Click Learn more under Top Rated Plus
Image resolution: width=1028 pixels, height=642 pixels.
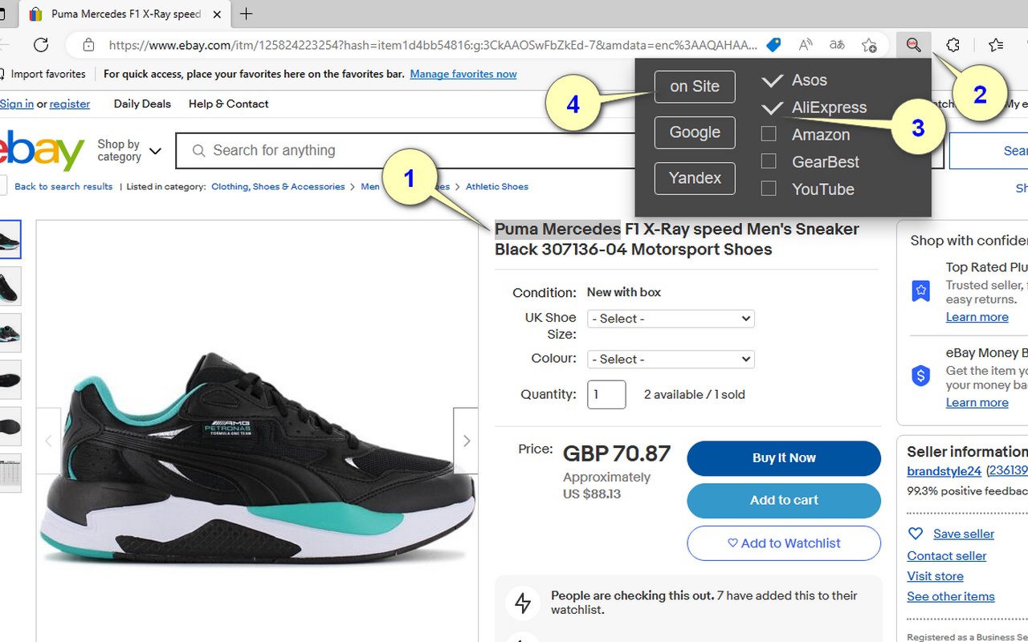pos(977,317)
